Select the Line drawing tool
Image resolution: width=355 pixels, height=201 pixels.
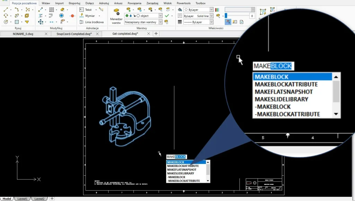click(x=6, y=9)
